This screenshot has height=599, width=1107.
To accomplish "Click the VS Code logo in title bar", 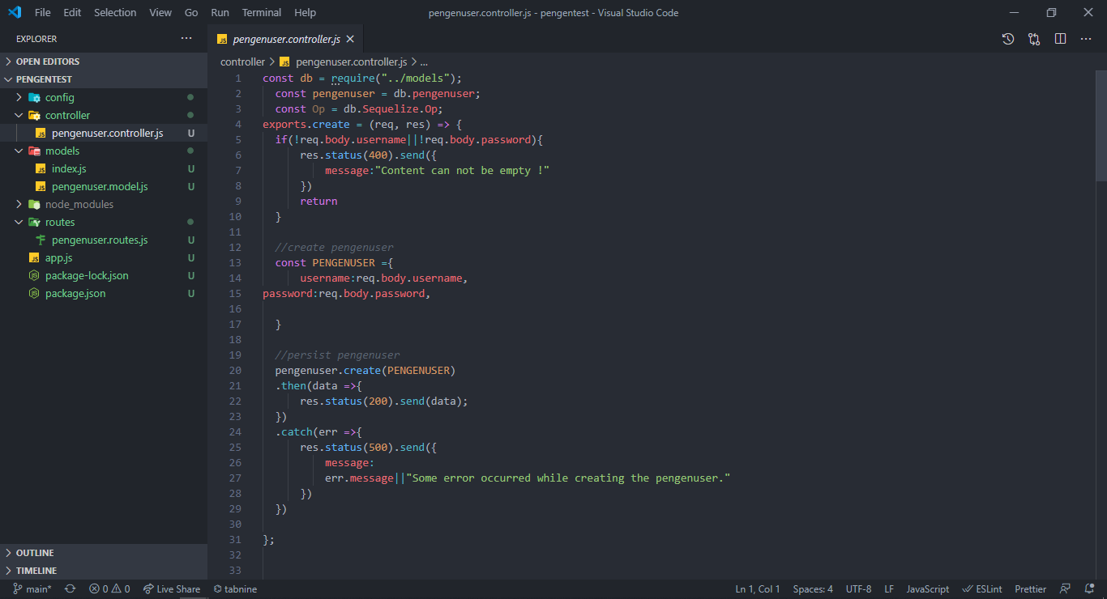I will click(x=15, y=12).
